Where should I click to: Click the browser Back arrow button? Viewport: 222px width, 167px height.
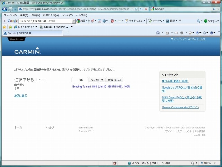click(5, 9)
